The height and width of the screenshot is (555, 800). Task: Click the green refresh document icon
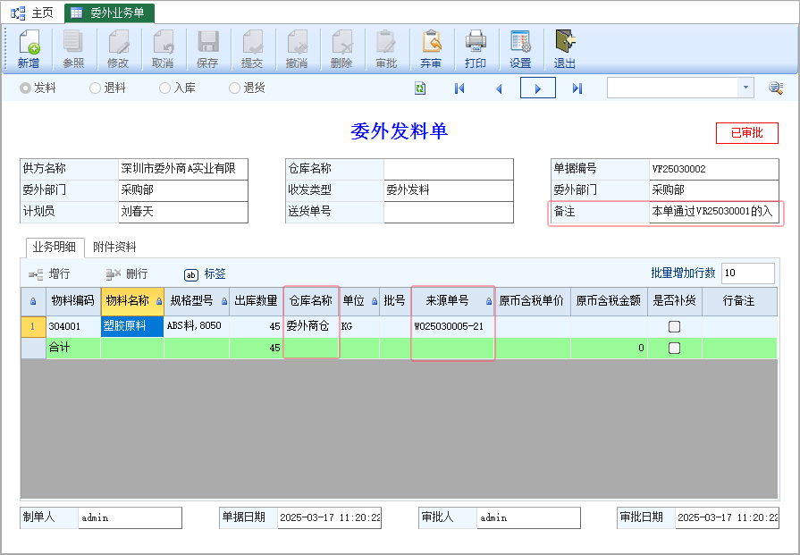pyautogui.click(x=420, y=88)
